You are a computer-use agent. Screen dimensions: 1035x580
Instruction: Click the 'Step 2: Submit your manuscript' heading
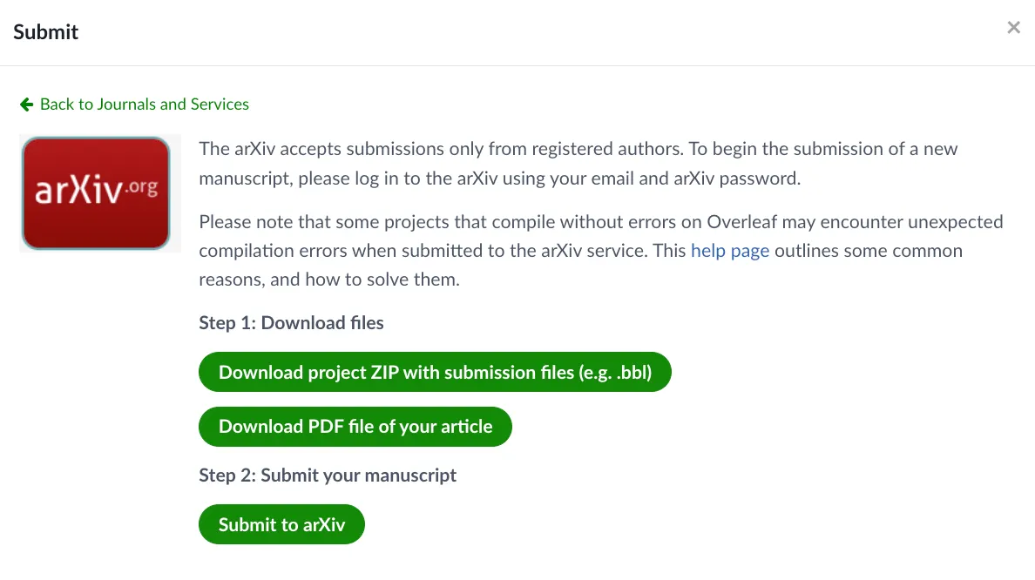[x=328, y=475]
